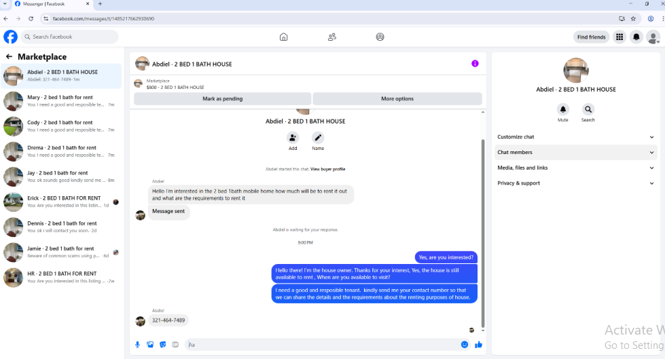Open the account profile avatar menu
This screenshot has width=665, height=359.
pos(653,37)
